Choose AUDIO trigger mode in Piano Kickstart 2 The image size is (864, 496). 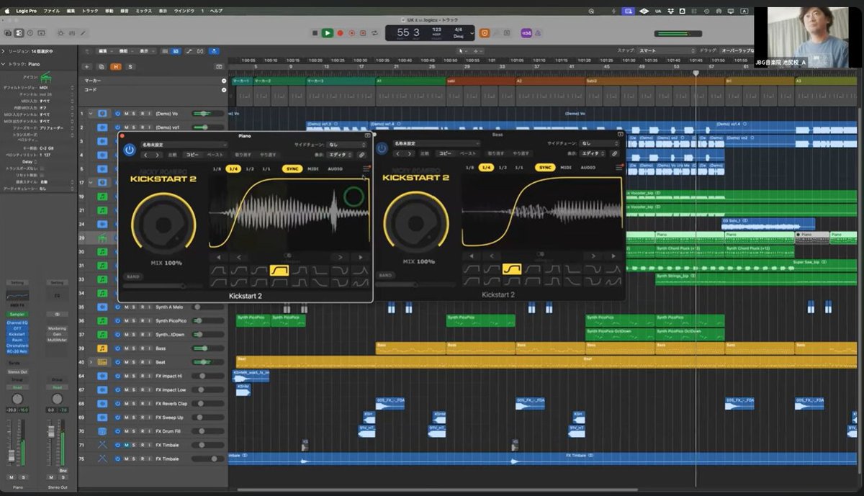336,168
